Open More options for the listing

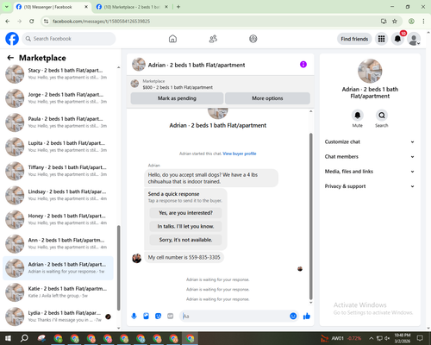(x=267, y=98)
